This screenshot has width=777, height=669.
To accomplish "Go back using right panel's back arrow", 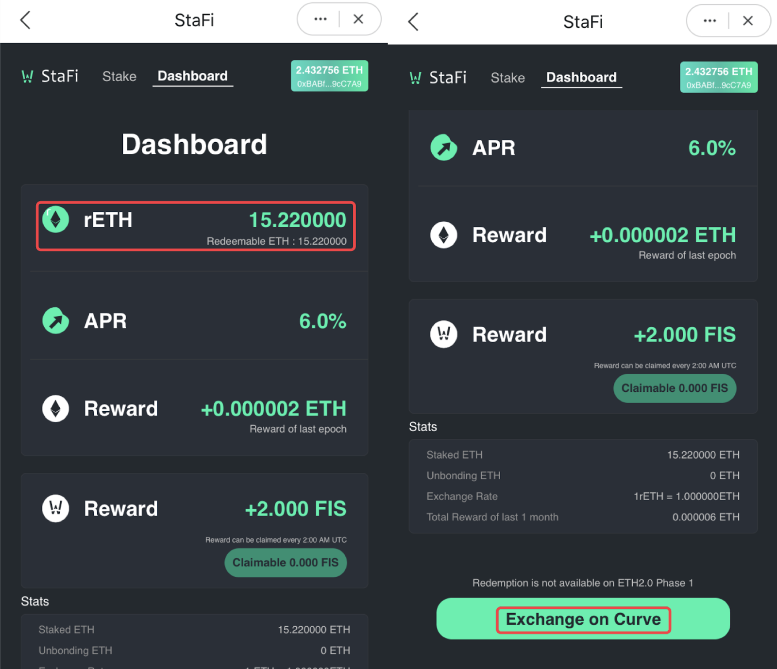I will tap(413, 21).
